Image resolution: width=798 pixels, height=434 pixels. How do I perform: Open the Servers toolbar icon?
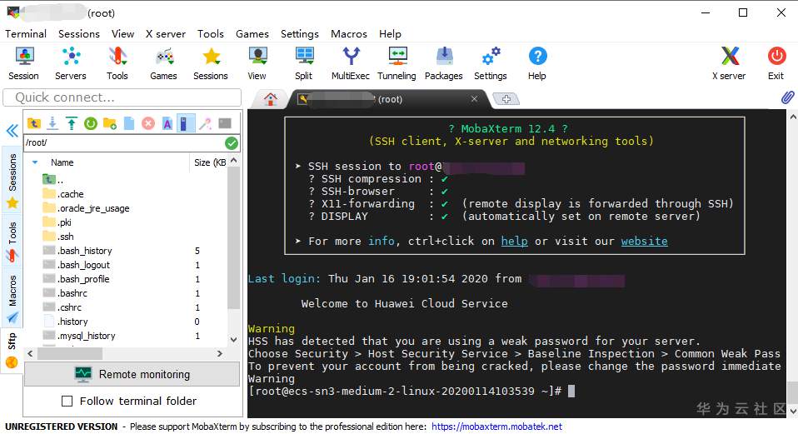click(71, 63)
